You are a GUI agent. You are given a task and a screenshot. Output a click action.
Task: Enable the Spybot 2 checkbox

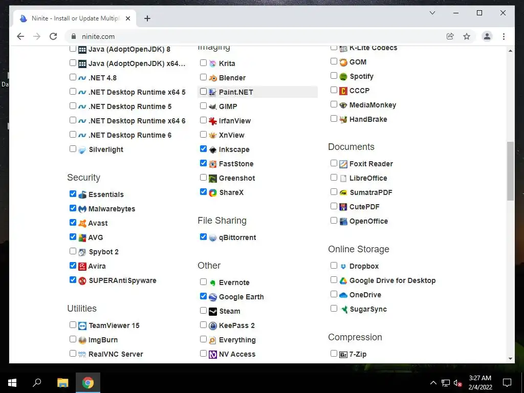pos(73,251)
